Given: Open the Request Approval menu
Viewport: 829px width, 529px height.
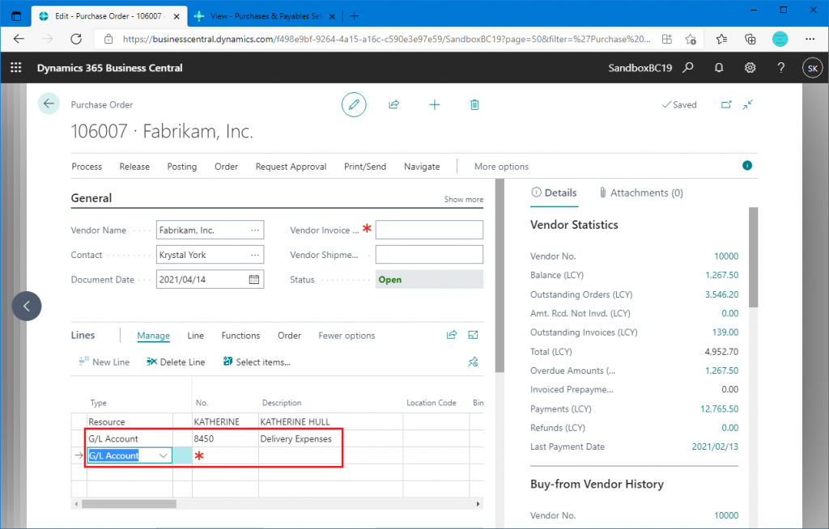Looking at the screenshot, I should point(291,167).
